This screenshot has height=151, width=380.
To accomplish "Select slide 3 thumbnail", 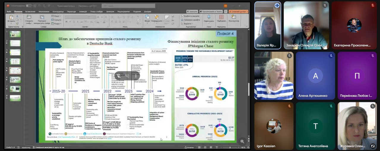I will [x=15, y=52].
